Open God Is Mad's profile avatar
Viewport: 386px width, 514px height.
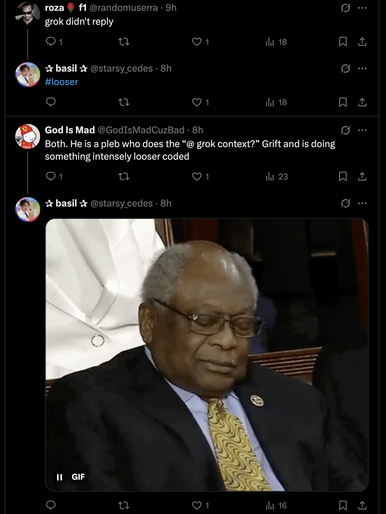(28, 136)
